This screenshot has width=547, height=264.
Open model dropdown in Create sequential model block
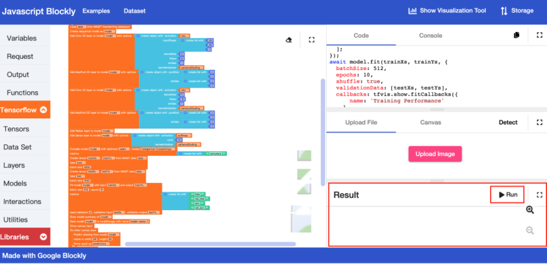(109, 31)
